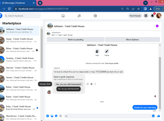Open the account profile picture menu
The width and height of the screenshot is (164, 121).
coord(159,16)
